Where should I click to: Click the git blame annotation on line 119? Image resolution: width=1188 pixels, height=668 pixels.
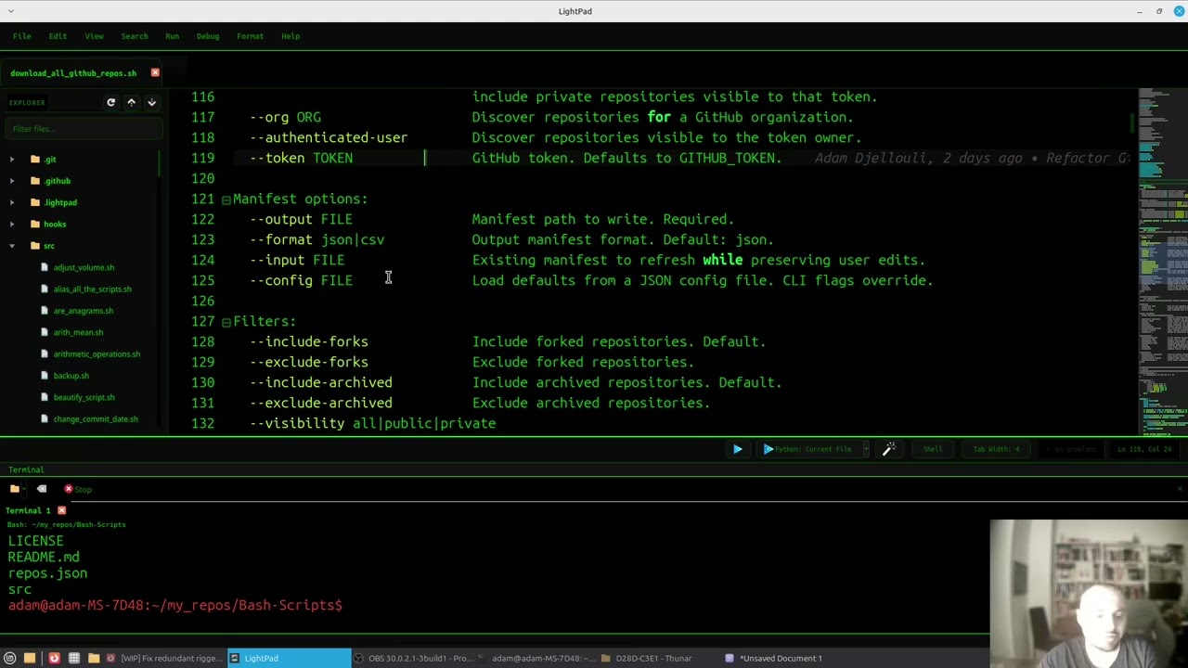[972, 158]
